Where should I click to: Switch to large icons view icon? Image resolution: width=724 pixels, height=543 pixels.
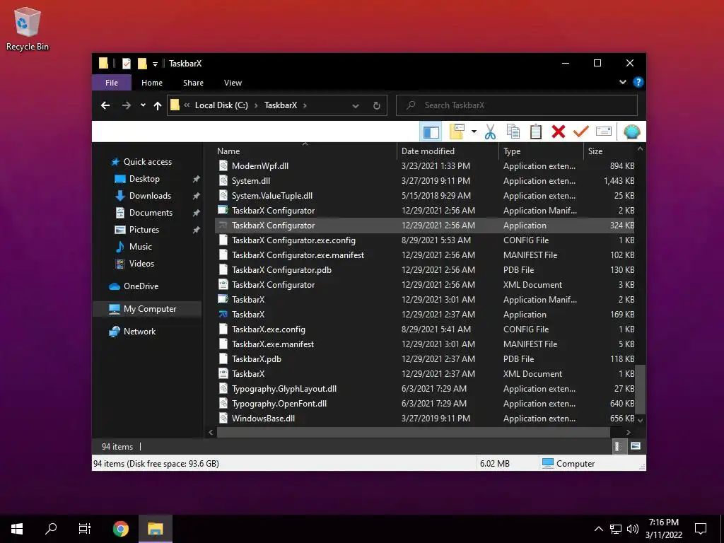click(x=636, y=446)
